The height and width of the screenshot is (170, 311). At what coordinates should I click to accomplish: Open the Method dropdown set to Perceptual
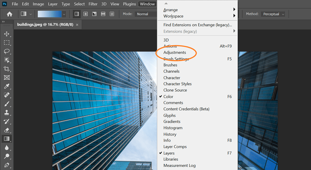(x=273, y=14)
